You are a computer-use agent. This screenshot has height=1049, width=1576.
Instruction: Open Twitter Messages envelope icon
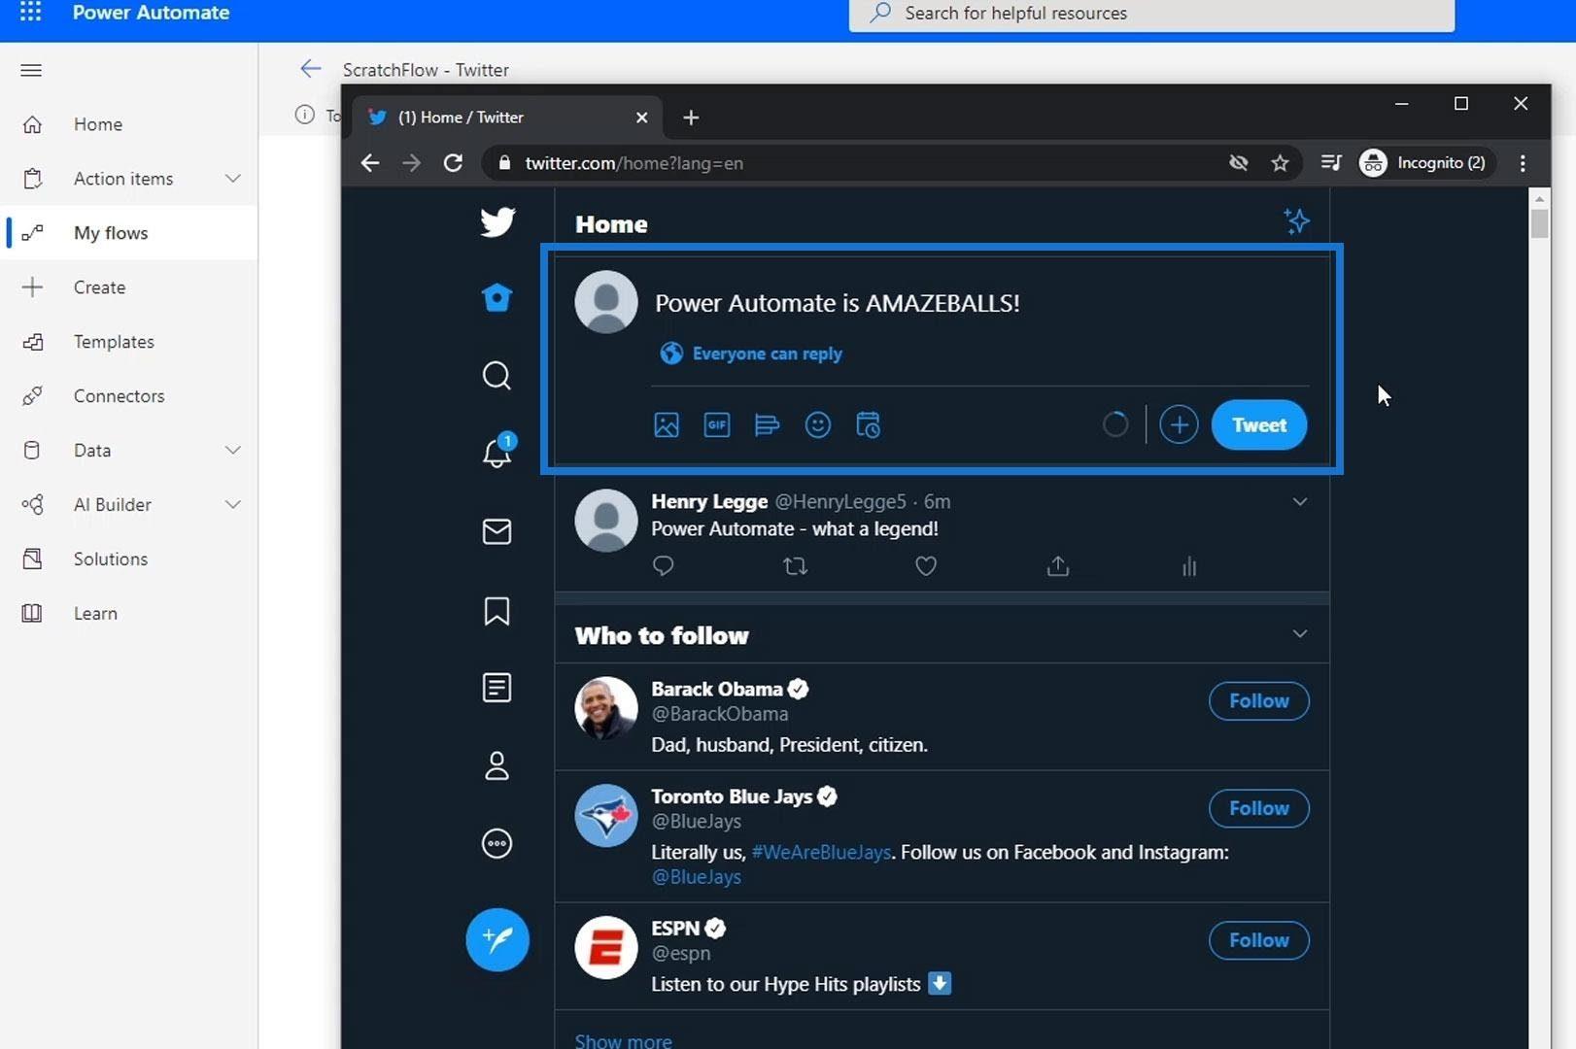(x=497, y=531)
